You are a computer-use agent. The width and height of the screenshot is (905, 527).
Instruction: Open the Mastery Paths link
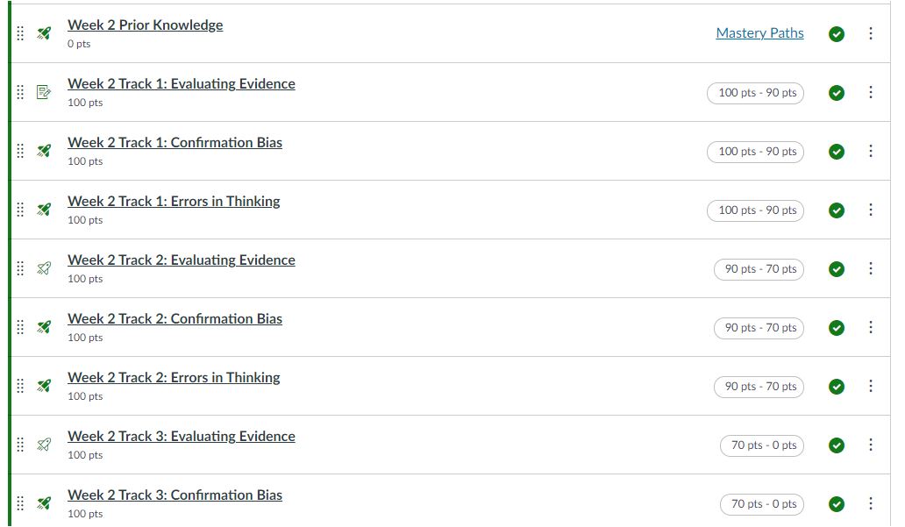coord(759,32)
